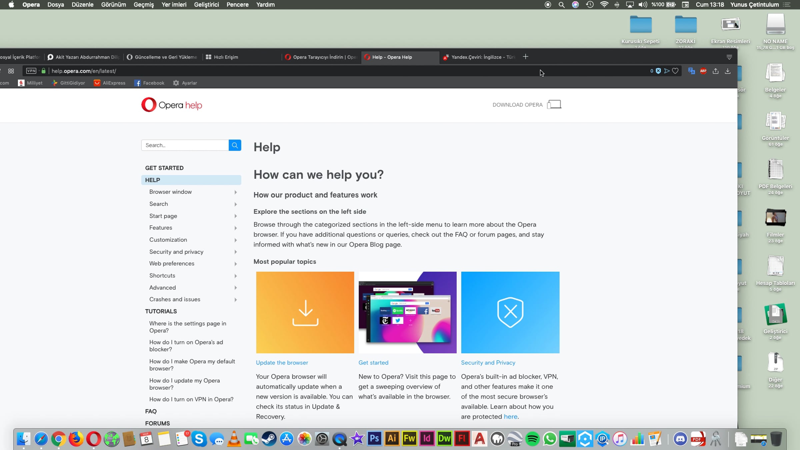Open Firefox from the Dock

76,439
